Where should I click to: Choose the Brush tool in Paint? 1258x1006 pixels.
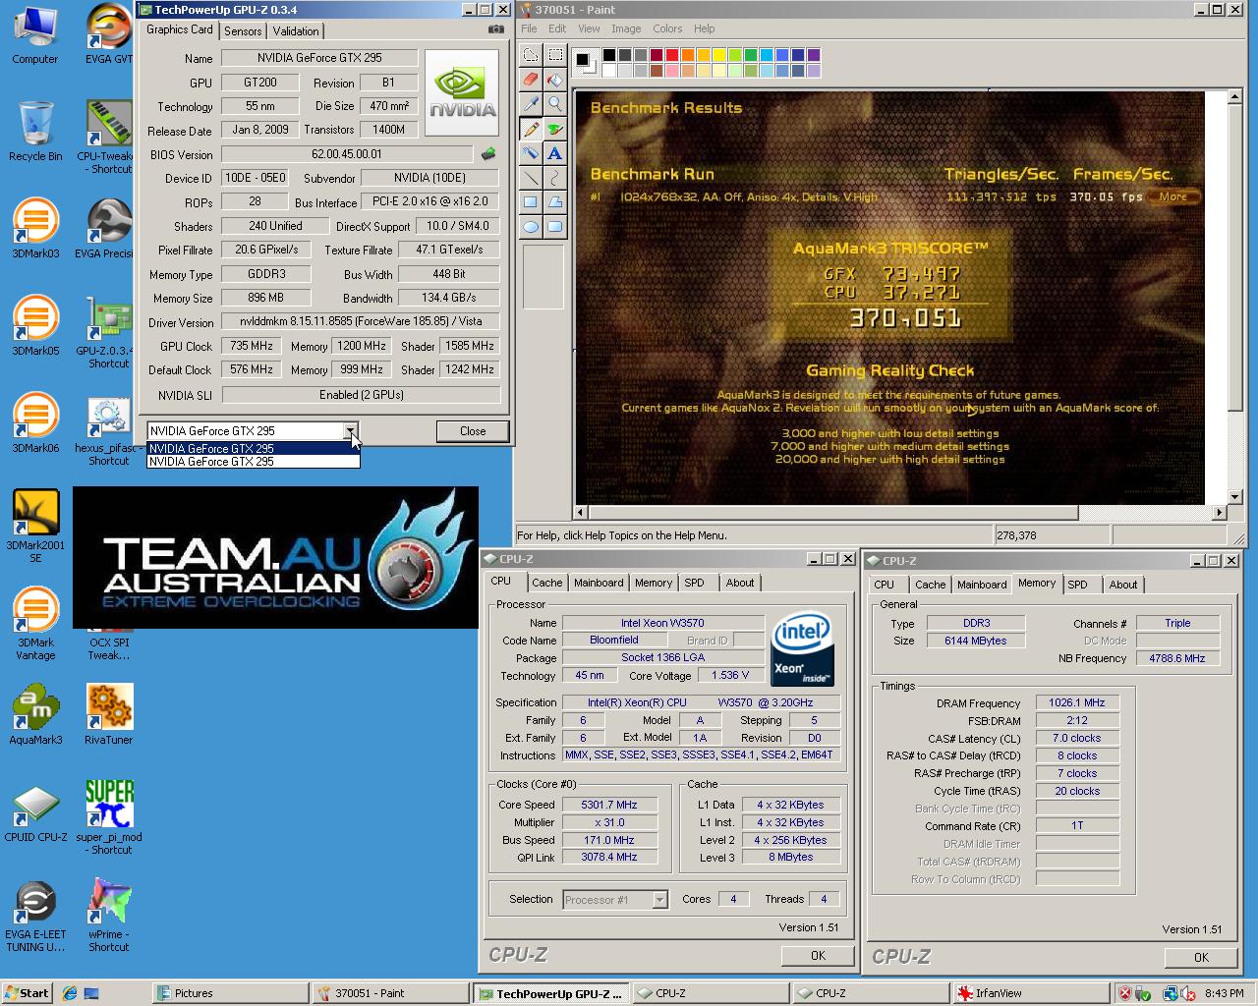click(x=555, y=129)
